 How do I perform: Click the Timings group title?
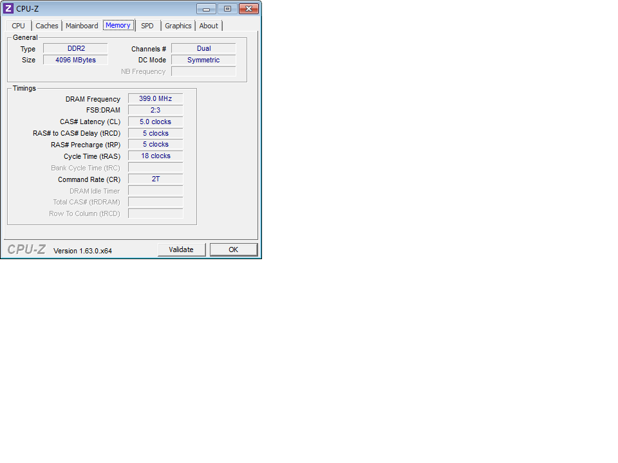tap(24, 88)
